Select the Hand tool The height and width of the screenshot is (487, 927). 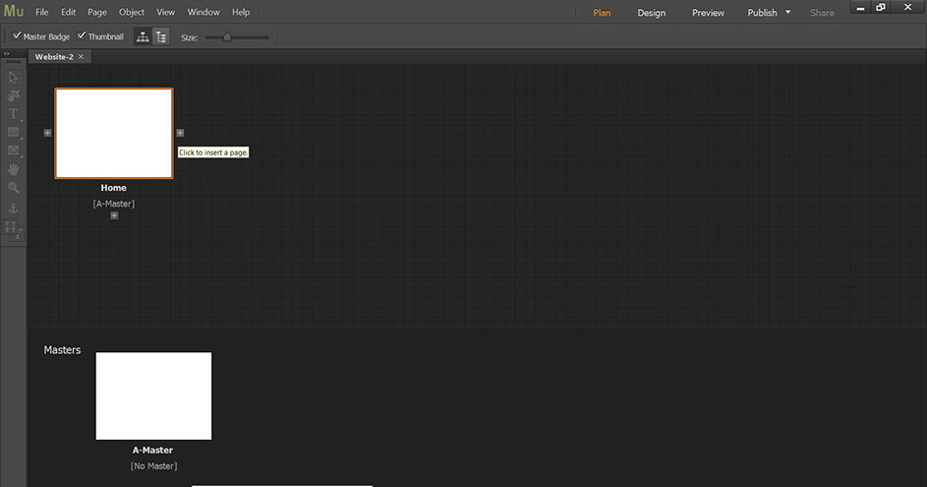click(x=13, y=169)
